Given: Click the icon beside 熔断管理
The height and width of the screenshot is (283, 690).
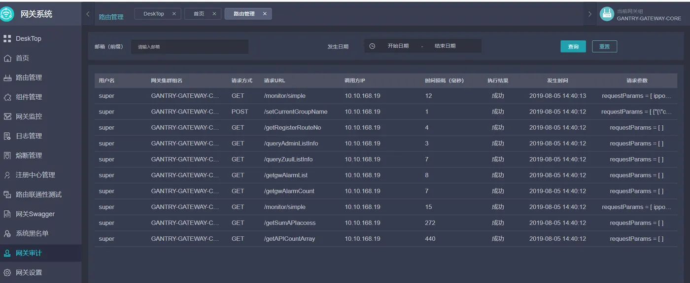Looking at the screenshot, I should coord(7,156).
